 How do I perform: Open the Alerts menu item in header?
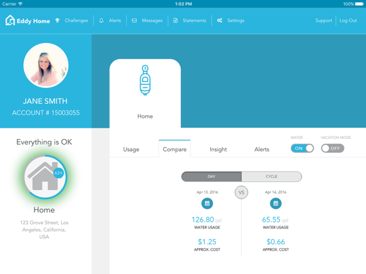click(x=115, y=21)
